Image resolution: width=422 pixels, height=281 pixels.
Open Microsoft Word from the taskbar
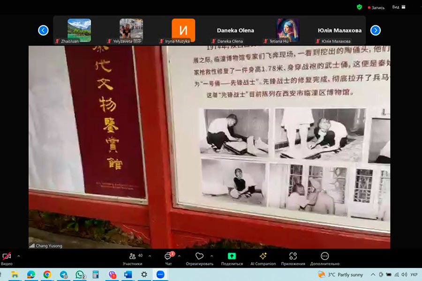(128, 274)
